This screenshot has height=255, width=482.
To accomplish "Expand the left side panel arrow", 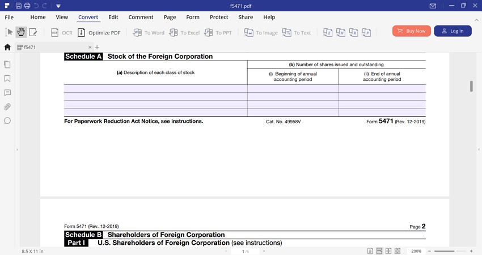I will pos(17,150).
